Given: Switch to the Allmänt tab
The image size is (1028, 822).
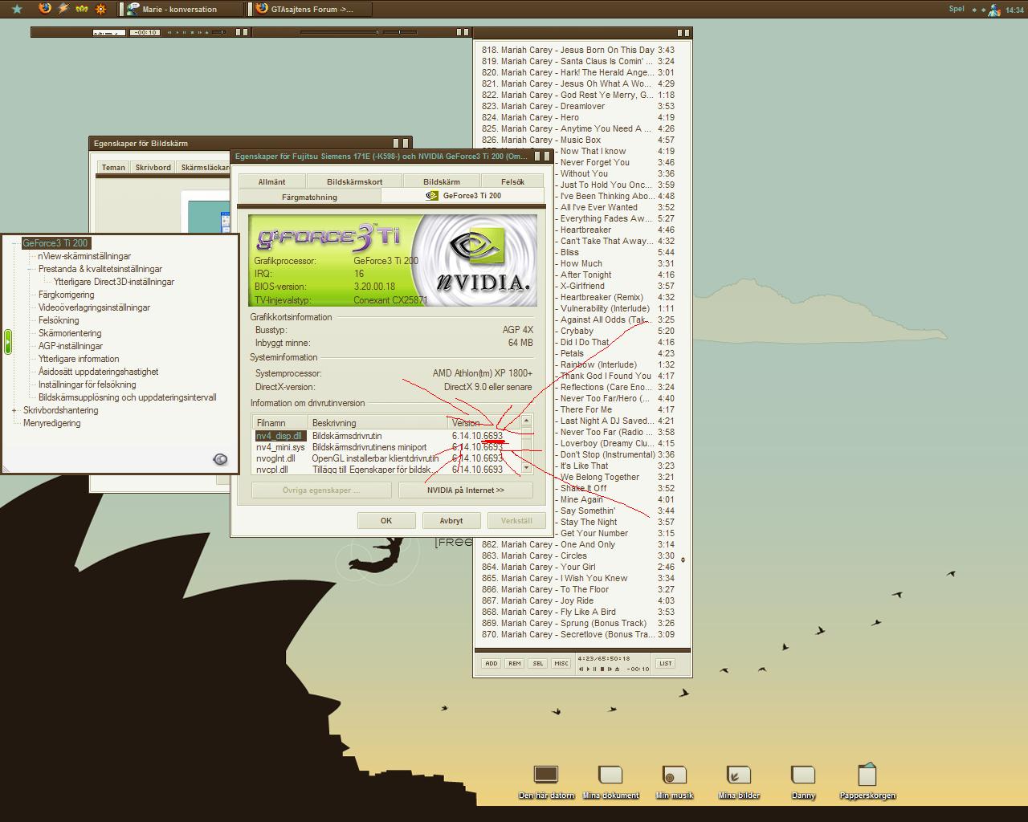Looking at the screenshot, I should click(x=272, y=181).
